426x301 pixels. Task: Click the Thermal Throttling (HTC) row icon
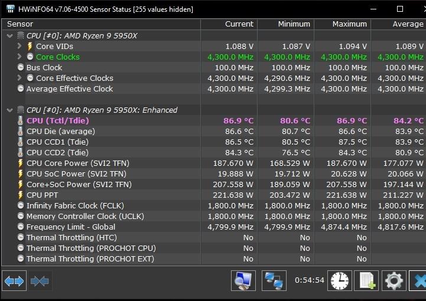(x=20, y=237)
